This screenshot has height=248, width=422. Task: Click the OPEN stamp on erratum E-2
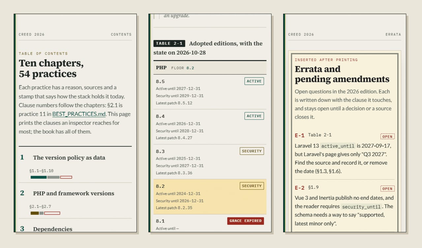[387, 189]
